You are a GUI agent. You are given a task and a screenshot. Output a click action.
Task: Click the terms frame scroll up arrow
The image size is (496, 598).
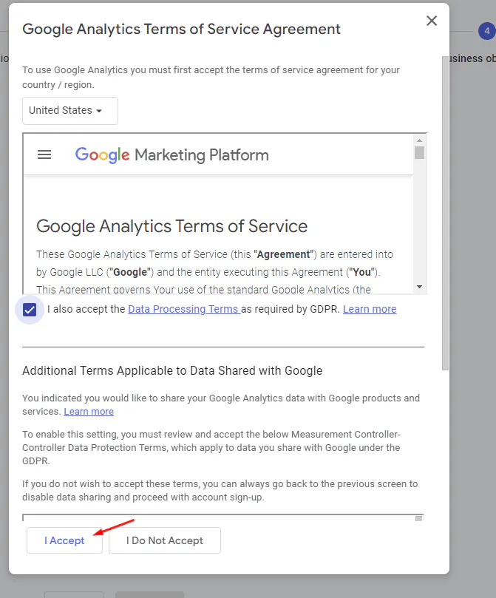pos(419,140)
